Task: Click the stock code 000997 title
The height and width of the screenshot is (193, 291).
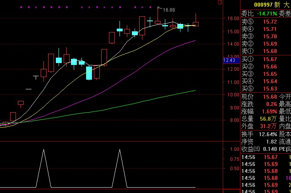Action: (263, 5)
